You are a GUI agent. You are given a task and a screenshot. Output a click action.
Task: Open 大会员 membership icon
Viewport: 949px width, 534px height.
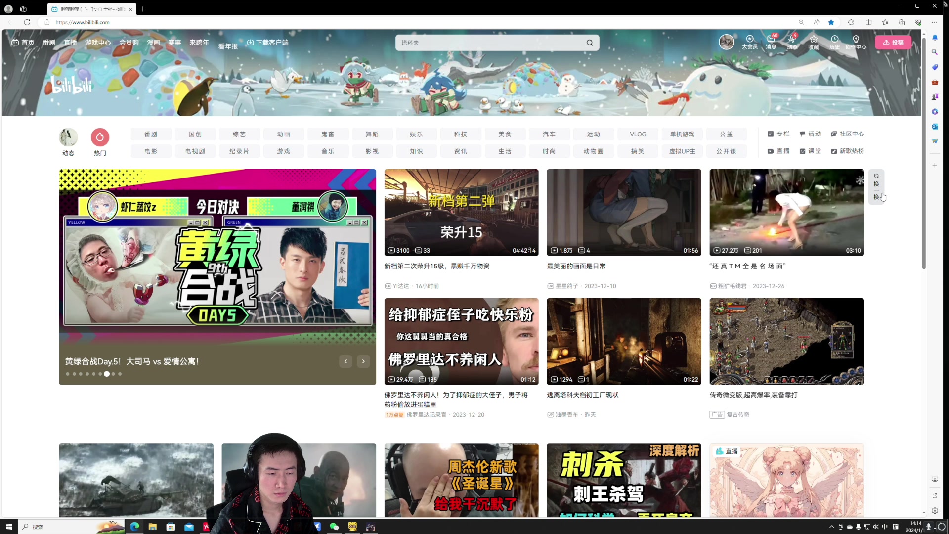(x=749, y=42)
